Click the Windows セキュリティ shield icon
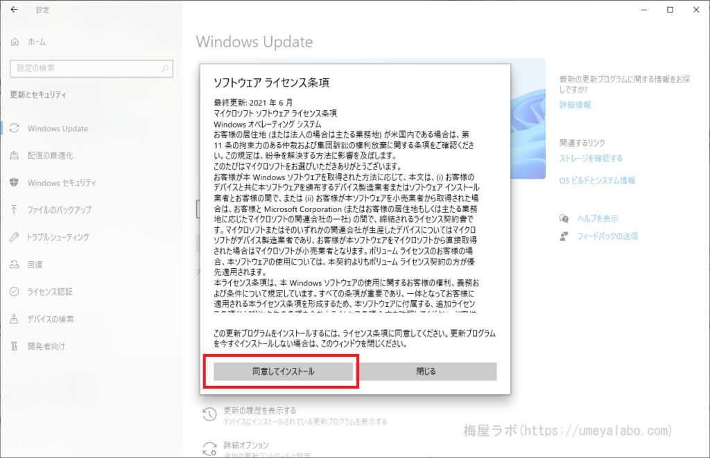The image size is (710, 458). coord(15,183)
